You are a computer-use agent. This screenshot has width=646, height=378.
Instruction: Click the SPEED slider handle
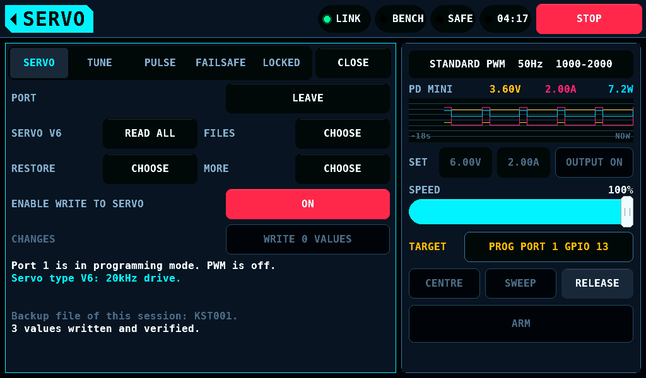[x=627, y=212]
